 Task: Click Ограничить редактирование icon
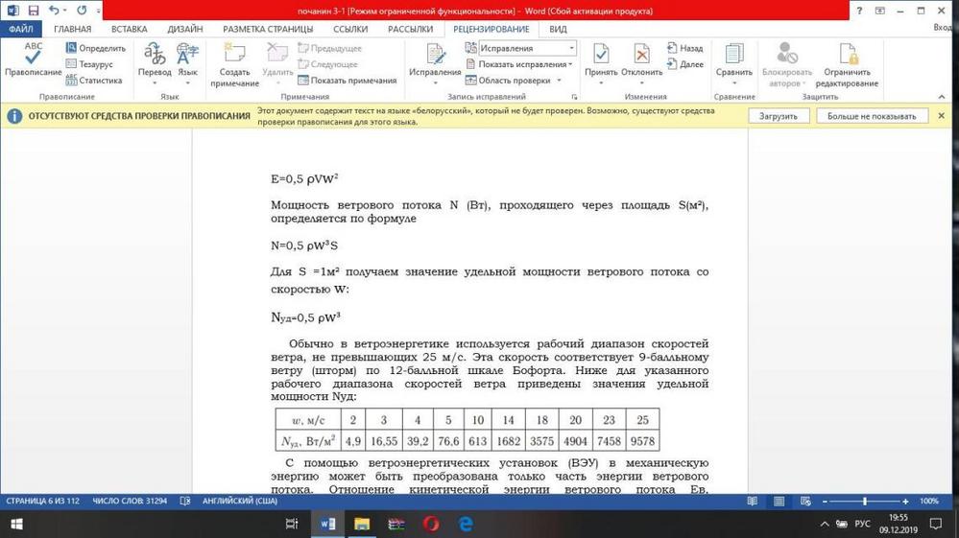[848, 63]
